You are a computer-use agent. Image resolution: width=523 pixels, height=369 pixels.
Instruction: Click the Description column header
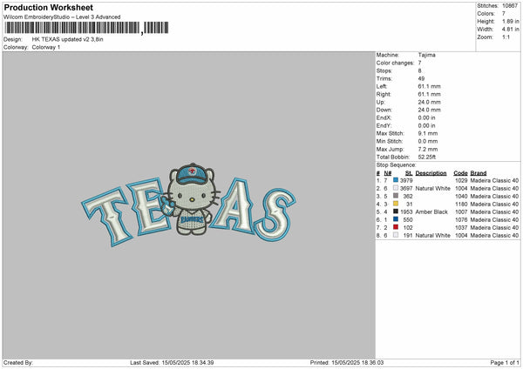click(x=431, y=173)
